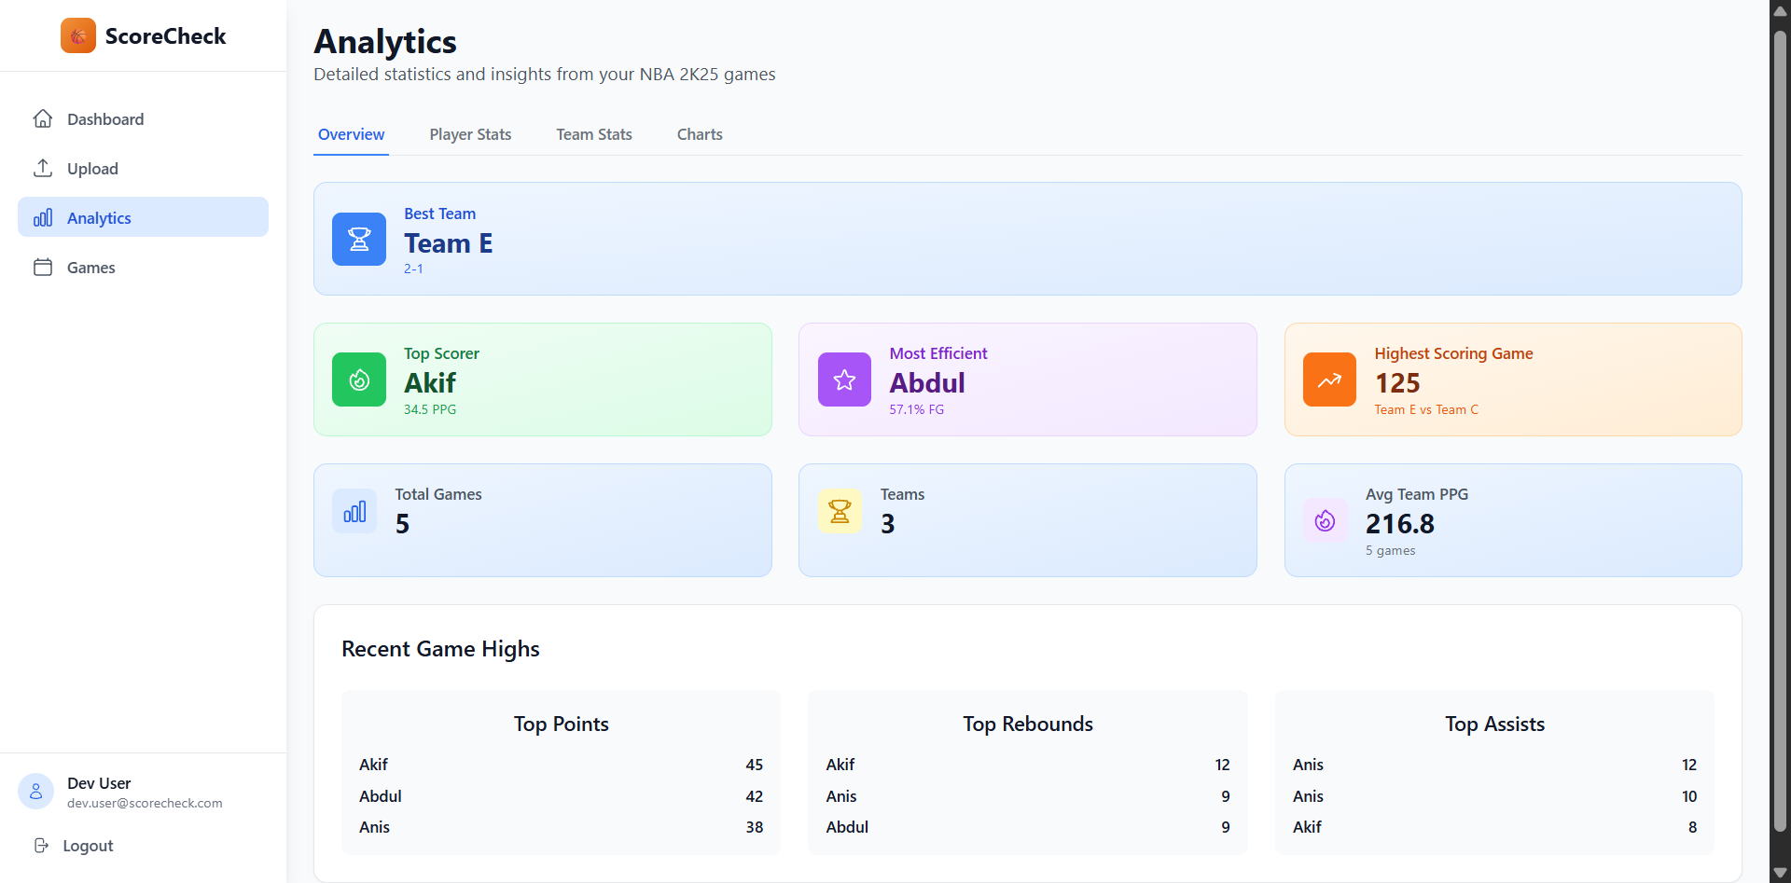The width and height of the screenshot is (1791, 883).
Task: Click the bar chart Total Games icon
Action: pos(354,512)
